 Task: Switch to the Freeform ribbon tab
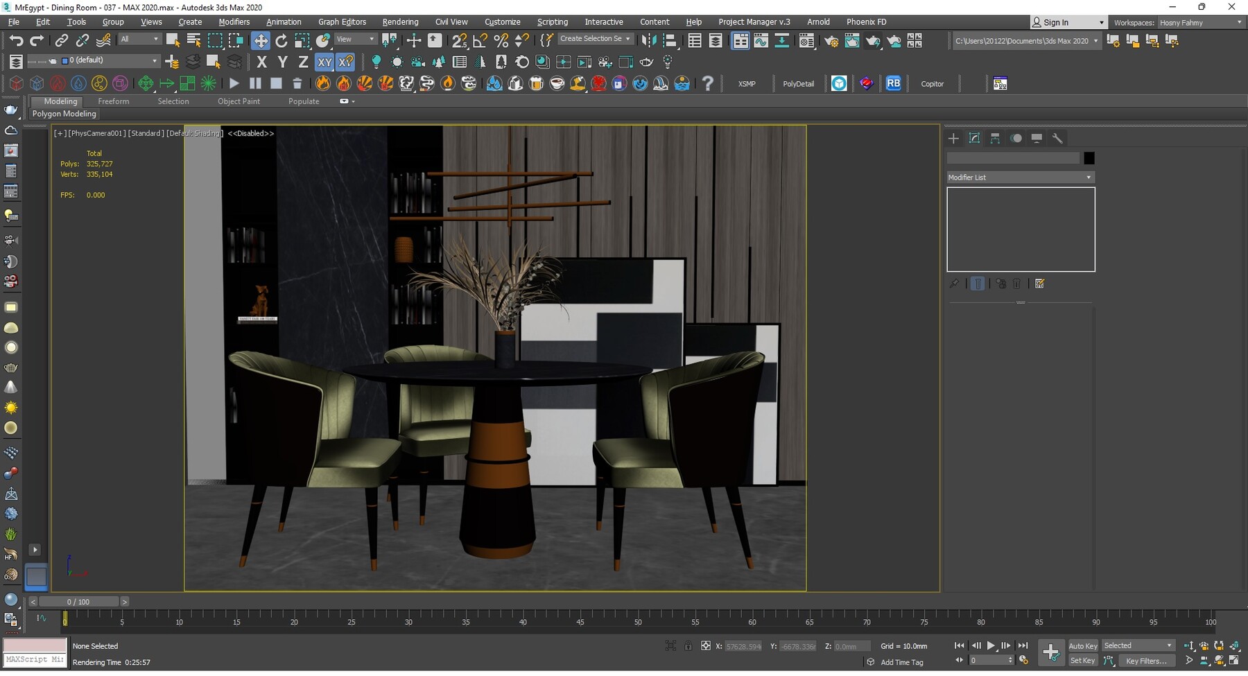click(114, 101)
